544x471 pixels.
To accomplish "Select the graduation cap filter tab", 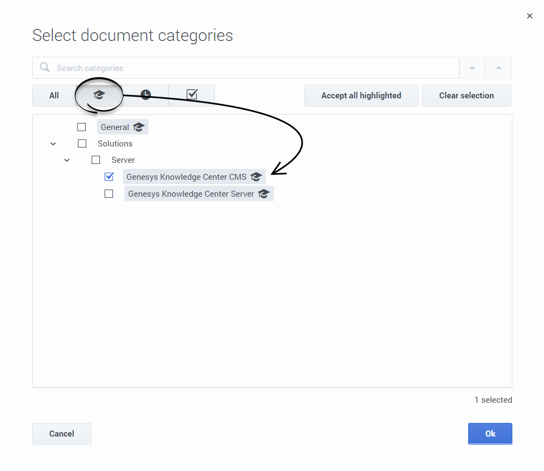I will [x=99, y=95].
